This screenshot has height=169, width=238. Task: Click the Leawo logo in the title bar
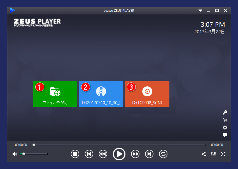point(13,10)
